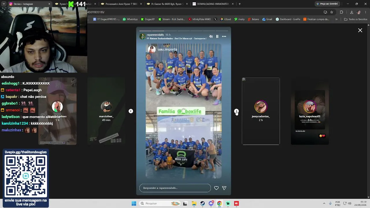Open the Betano bookmark
Image resolution: width=370 pixels, height=208 pixels.
[x=254, y=19]
